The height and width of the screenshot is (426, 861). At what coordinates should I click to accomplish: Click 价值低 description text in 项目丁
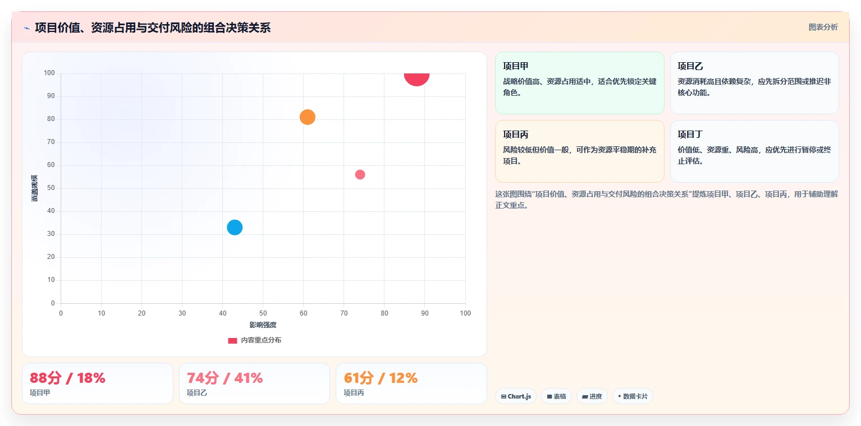click(754, 155)
